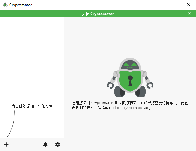Click the curved arrow pointing to add button
Viewport: 196px width, 151px height.
(x=12, y=123)
